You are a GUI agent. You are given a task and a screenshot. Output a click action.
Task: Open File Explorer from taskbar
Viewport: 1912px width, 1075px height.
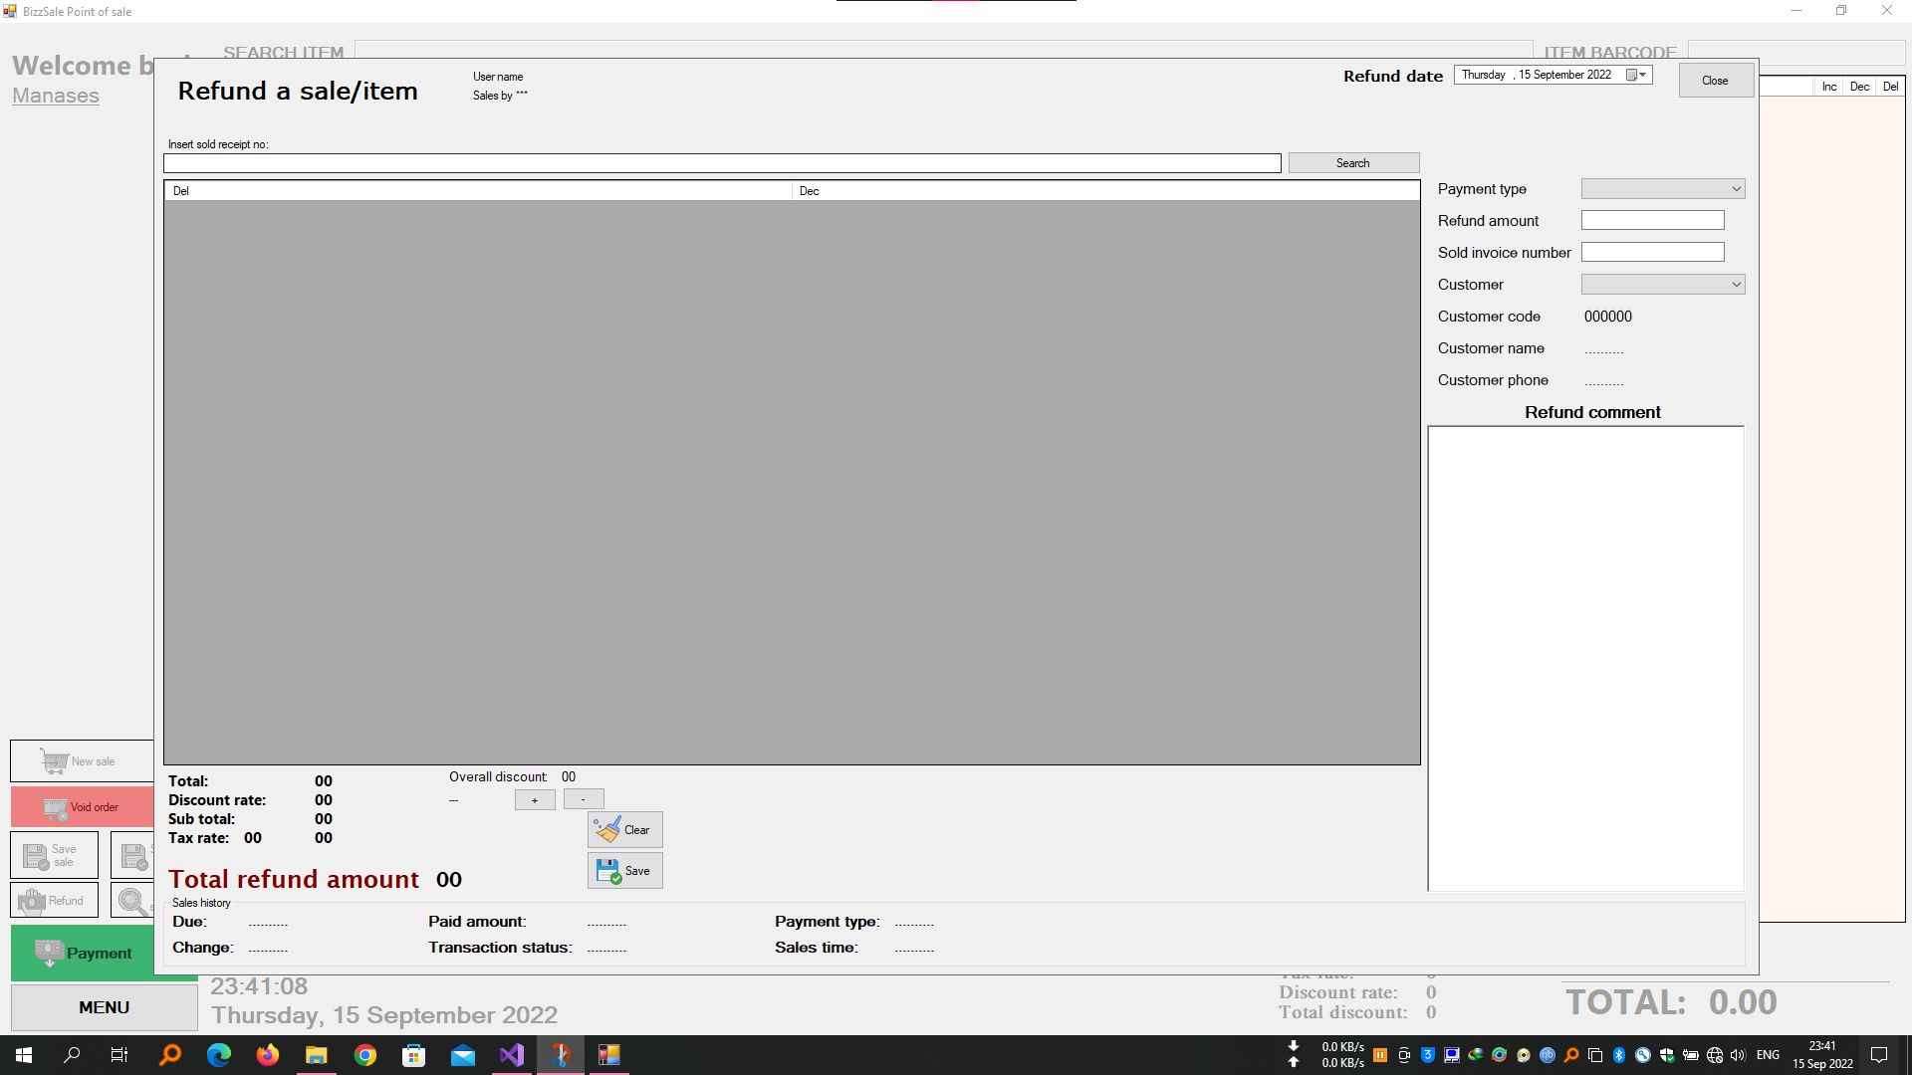coord(316,1055)
